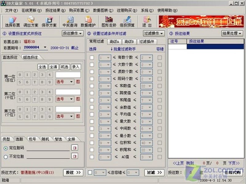Click the 保存方案 disk icon
Viewport: 246px width, 184px height.
click(x=49, y=21)
